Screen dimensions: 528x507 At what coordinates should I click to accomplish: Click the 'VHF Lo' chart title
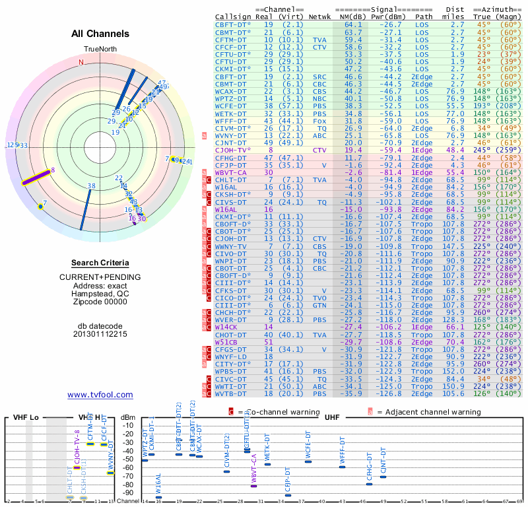26,417
